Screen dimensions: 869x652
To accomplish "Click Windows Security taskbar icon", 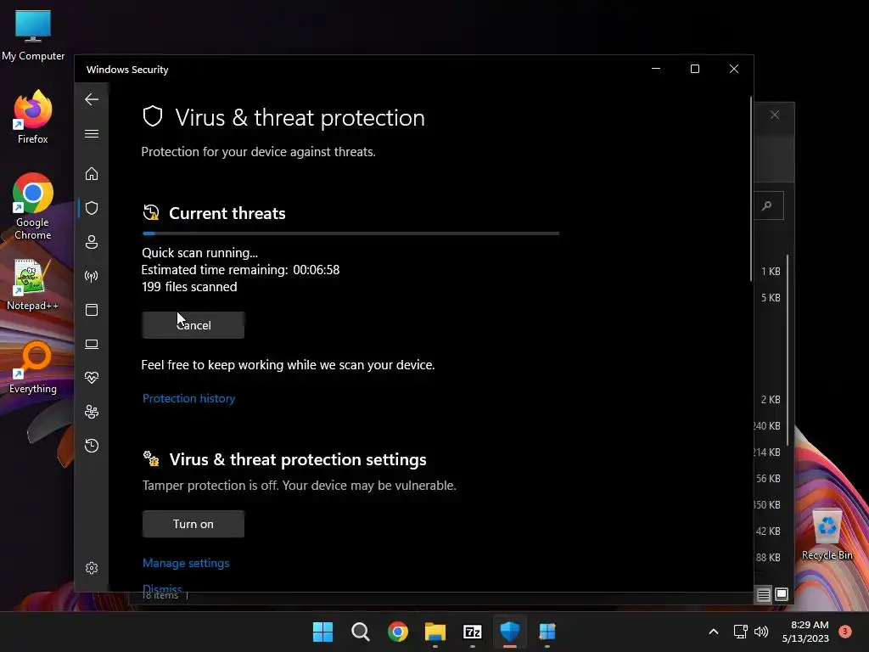I will point(510,632).
